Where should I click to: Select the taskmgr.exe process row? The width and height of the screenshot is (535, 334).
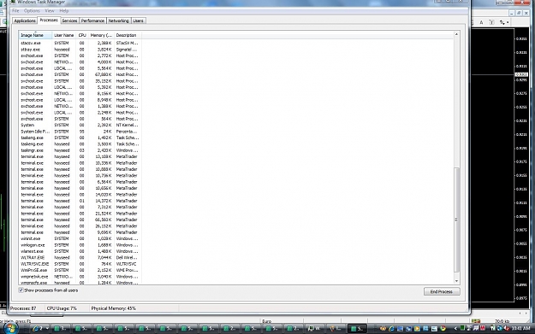click(x=80, y=150)
